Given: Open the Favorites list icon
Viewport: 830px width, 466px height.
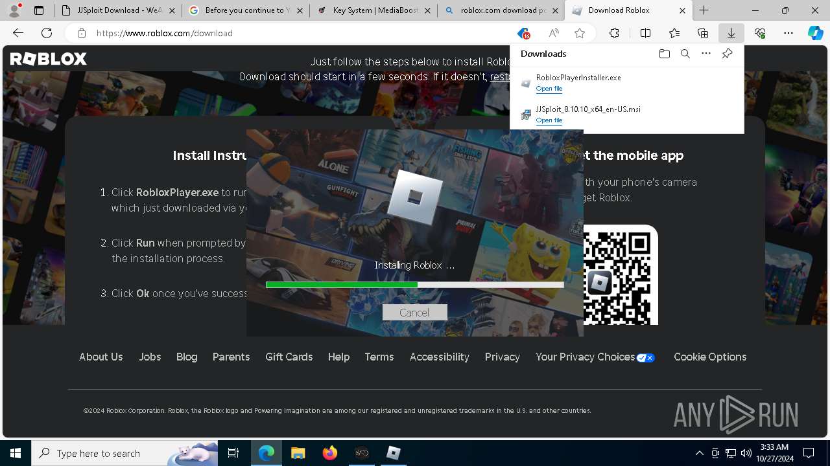Looking at the screenshot, I should 674,33.
